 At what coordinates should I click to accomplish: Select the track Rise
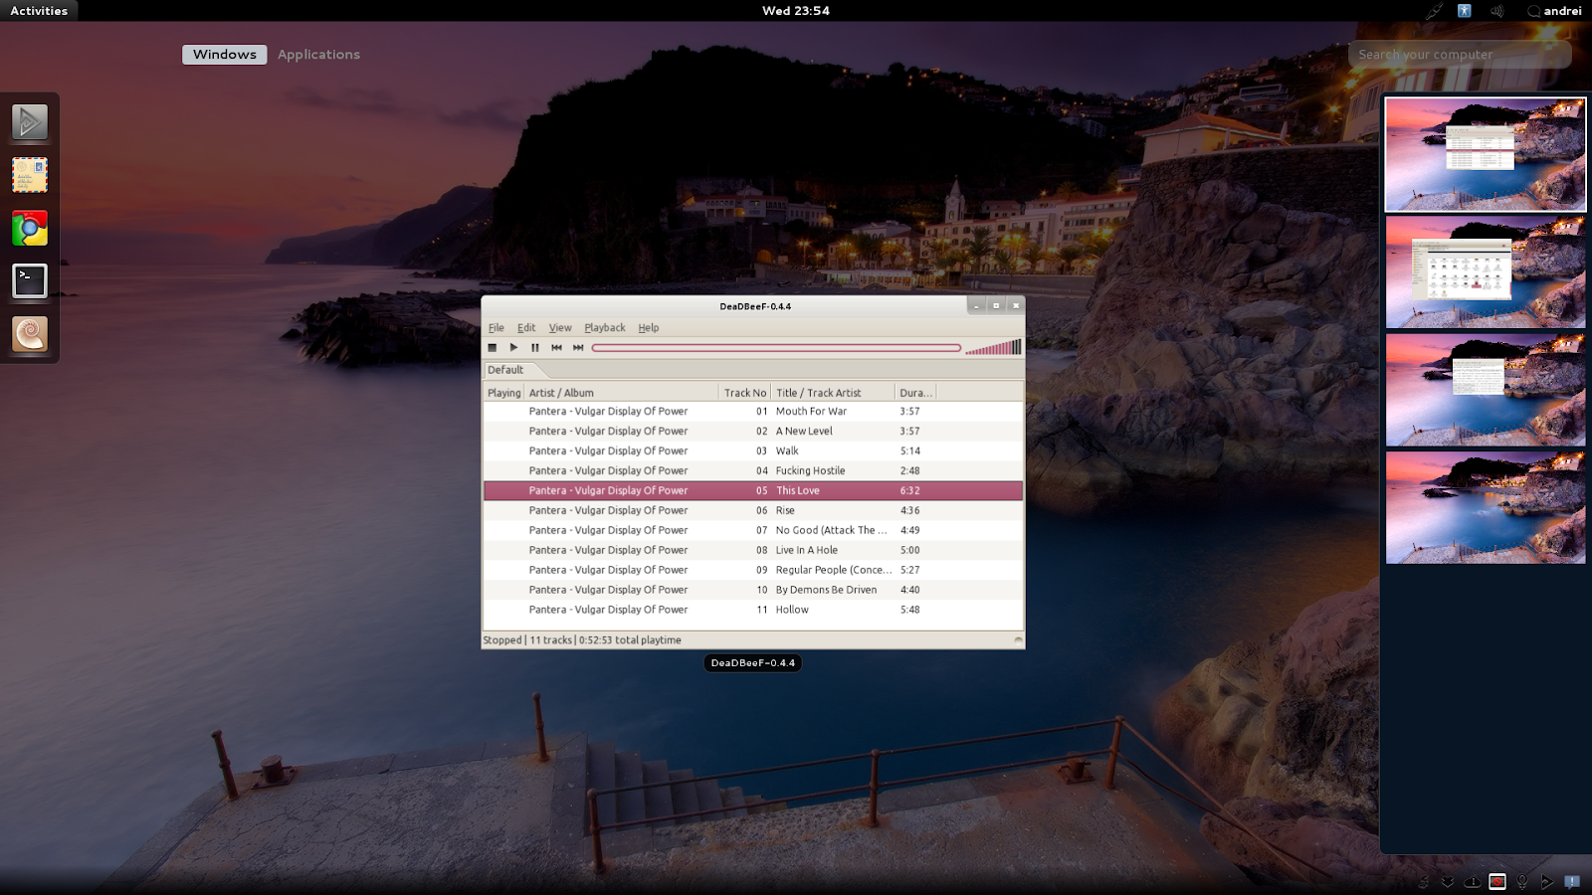coord(753,511)
